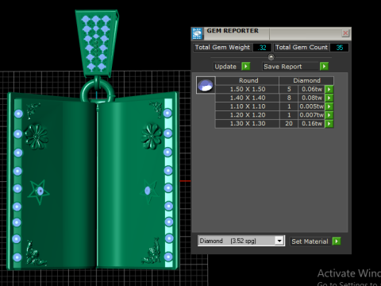Collapse the panel using the round arrow
381x286 pixels.
click(x=271, y=57)
